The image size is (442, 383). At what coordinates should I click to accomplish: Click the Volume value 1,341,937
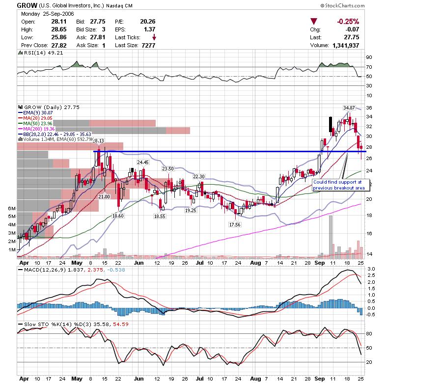click(346, 45)
